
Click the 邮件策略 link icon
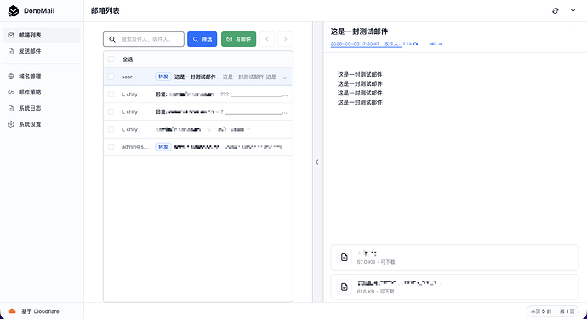pos(11,93)
